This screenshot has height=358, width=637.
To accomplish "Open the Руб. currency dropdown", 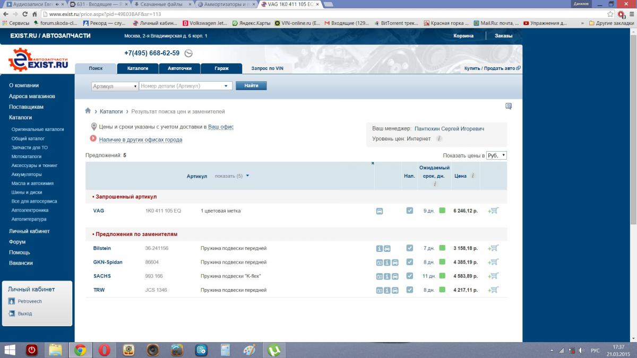I will pyautogui.click(x=496, y=155).
